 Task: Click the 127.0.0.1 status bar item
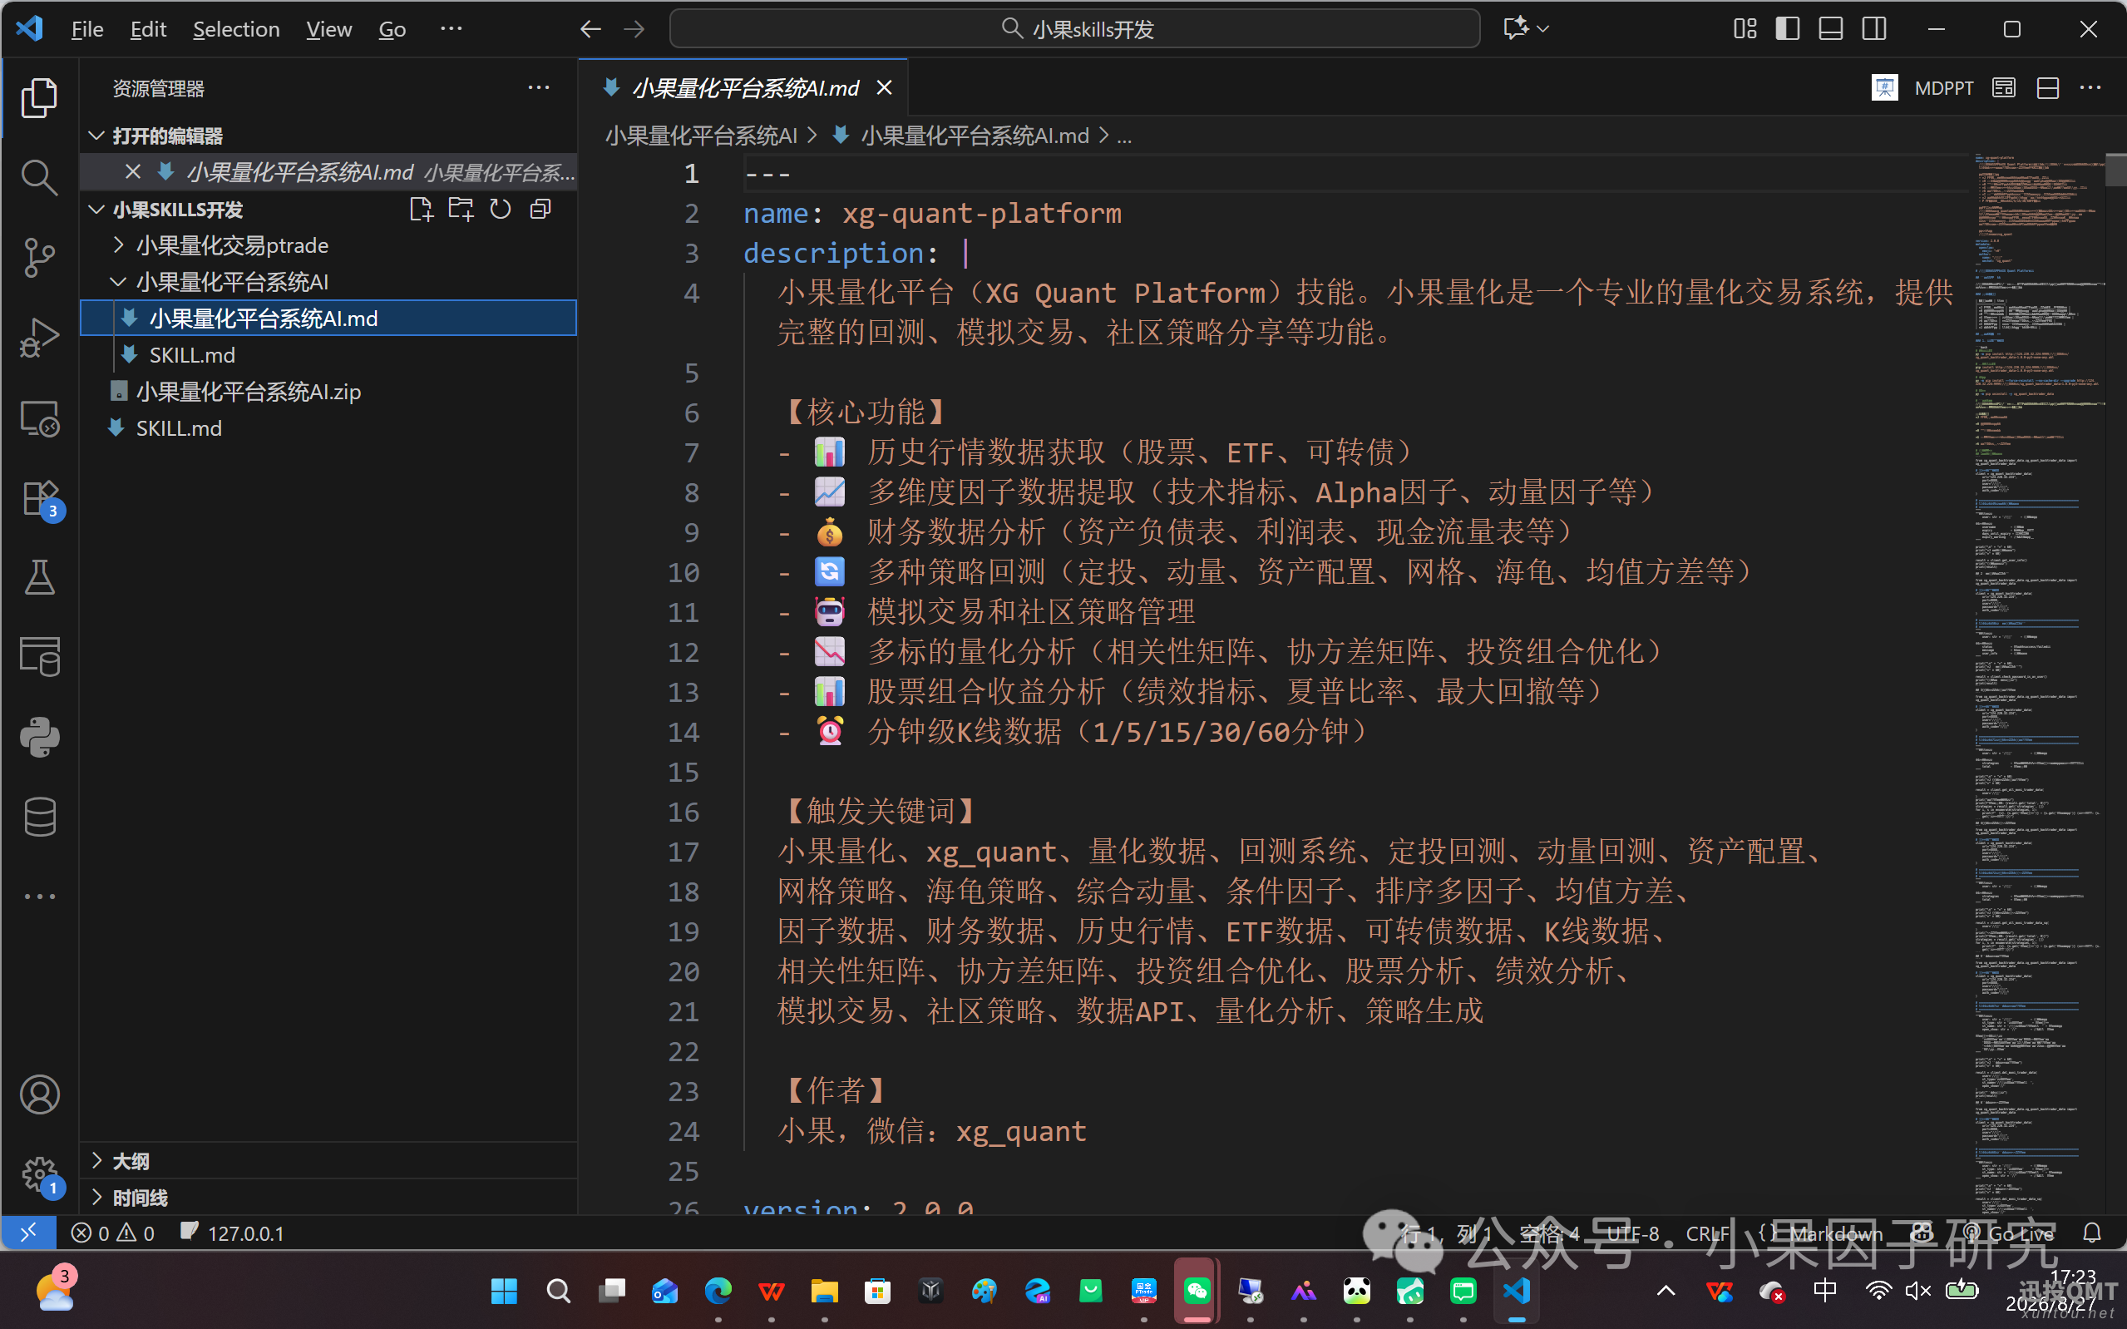tap(233, 1233)
